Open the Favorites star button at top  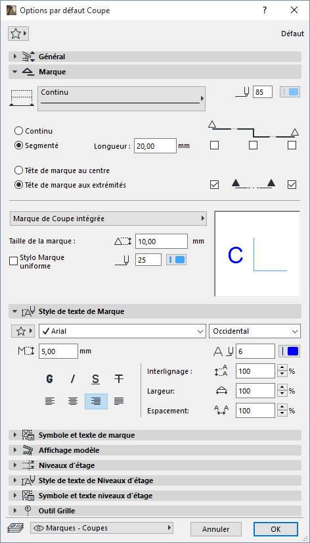coord(18,34)
